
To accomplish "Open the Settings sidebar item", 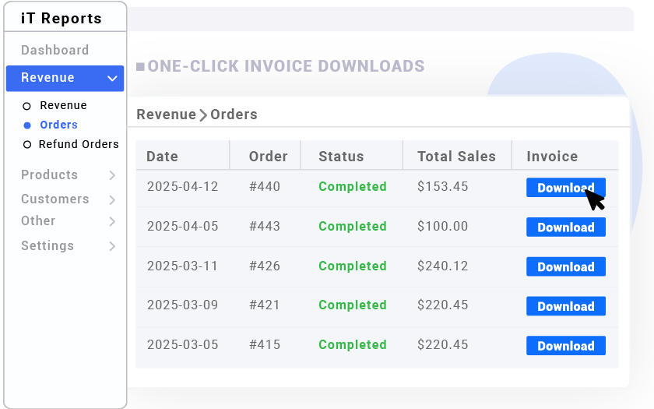I will click(47, 245).
